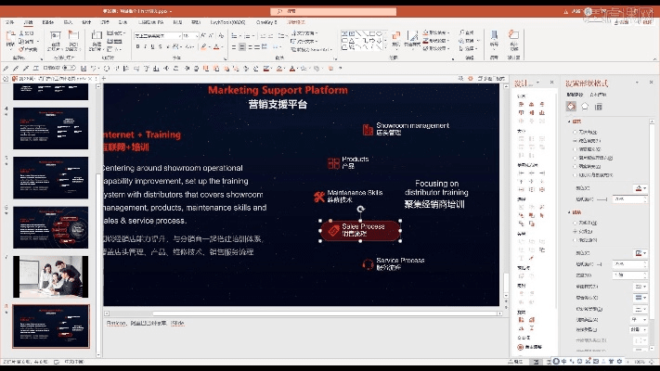
Task: Click the search box in title bar
Action: click(333, 11)
